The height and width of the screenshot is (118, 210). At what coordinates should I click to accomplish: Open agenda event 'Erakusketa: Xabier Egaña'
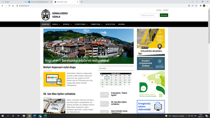click(x=119, y=94)
